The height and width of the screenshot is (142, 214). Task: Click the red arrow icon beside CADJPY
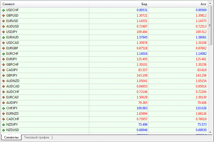(3, 70)
